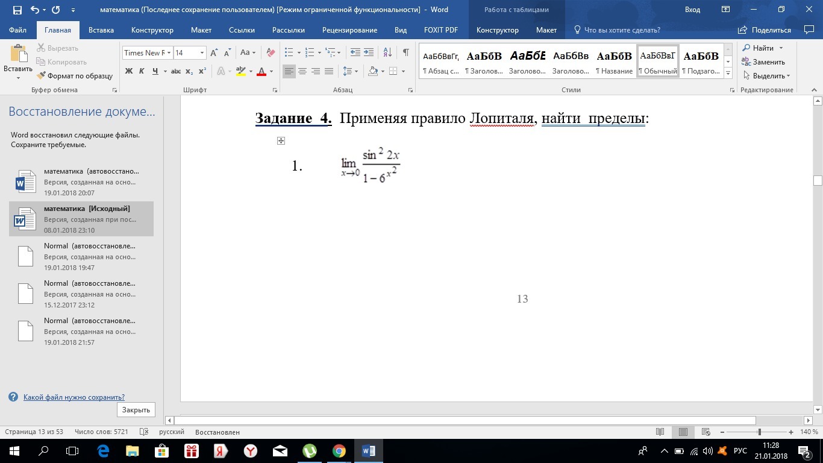
Task: Click the increase indent icon
Action: [369, 52]
